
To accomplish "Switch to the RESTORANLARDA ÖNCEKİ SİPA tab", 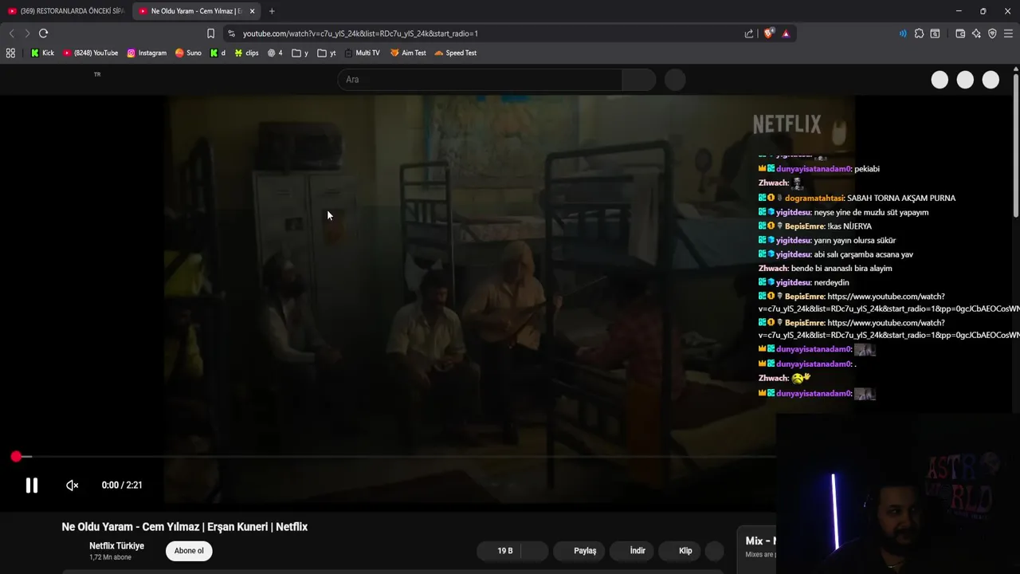I will 65,11.
